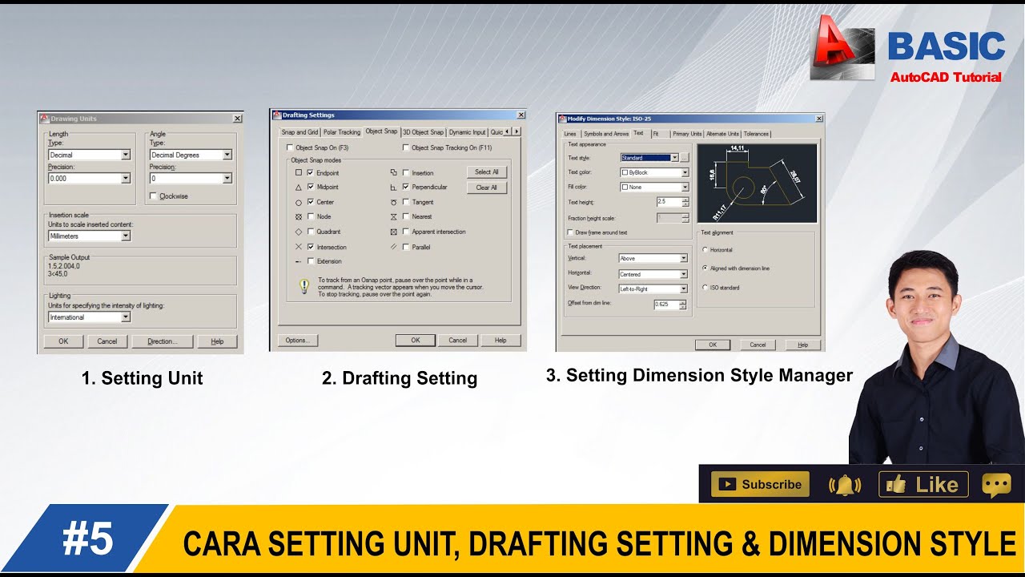
Task: Open Vertical placement Above dropdown
Action: point(653,258)
